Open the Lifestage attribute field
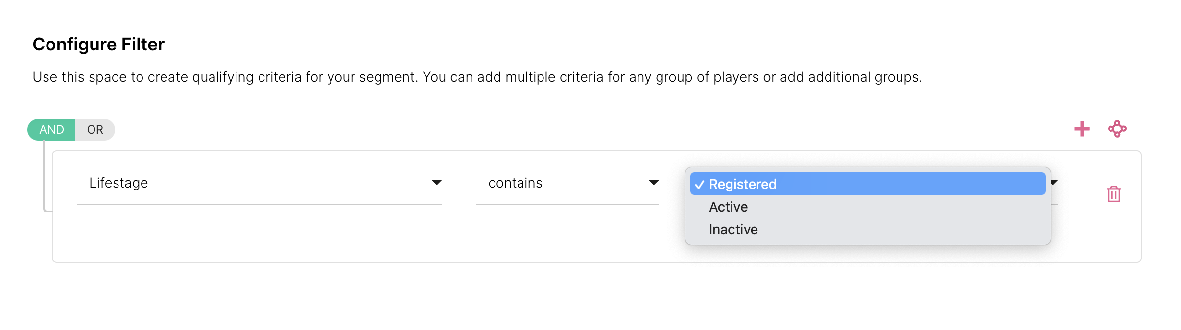Image resolution: width=1181 pixels, height=330 pixels. pyautogui.click(x=245, y=183)
